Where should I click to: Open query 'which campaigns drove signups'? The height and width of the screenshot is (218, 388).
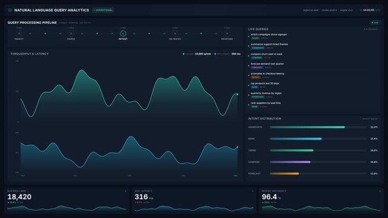pos(269,35)
